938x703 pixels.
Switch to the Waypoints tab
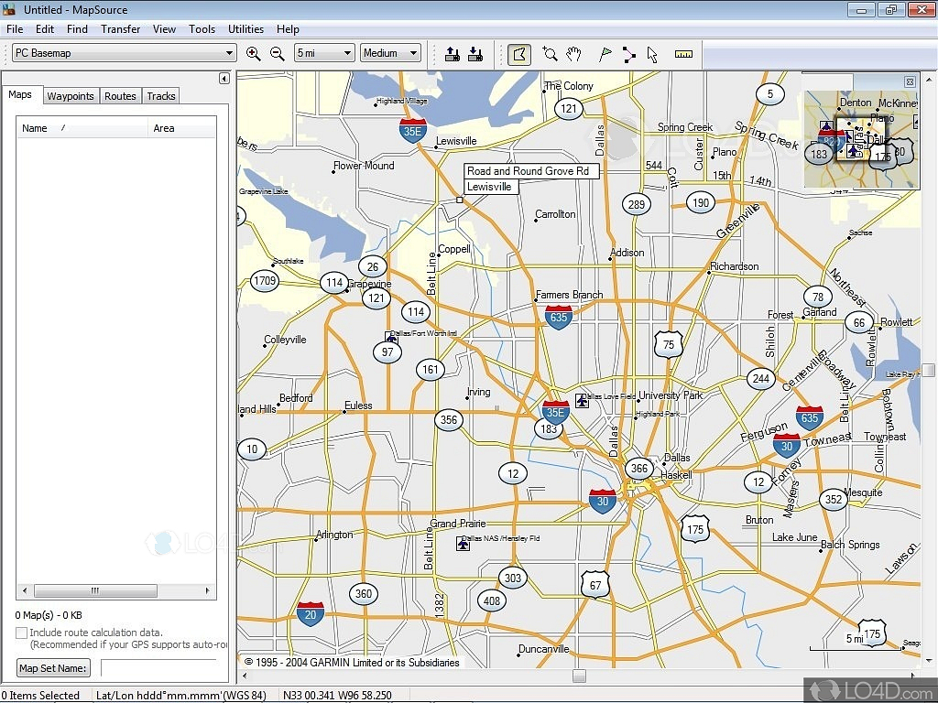click(71, 96)
